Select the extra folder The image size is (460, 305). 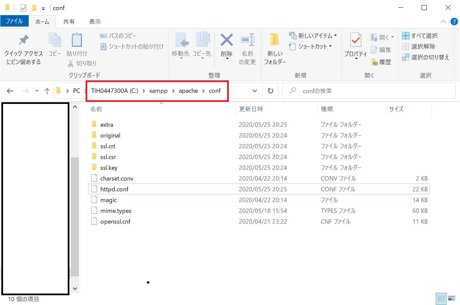(x=258, y=124)
